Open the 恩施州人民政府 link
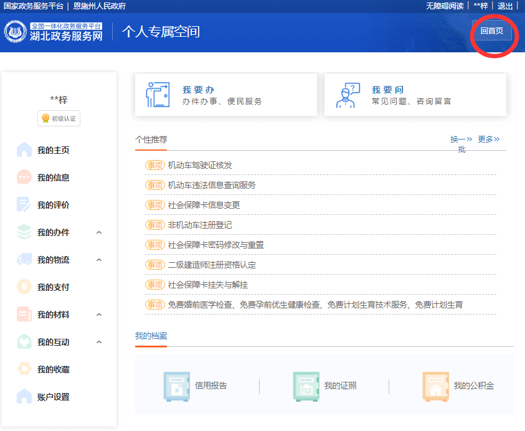 [100, 6]
